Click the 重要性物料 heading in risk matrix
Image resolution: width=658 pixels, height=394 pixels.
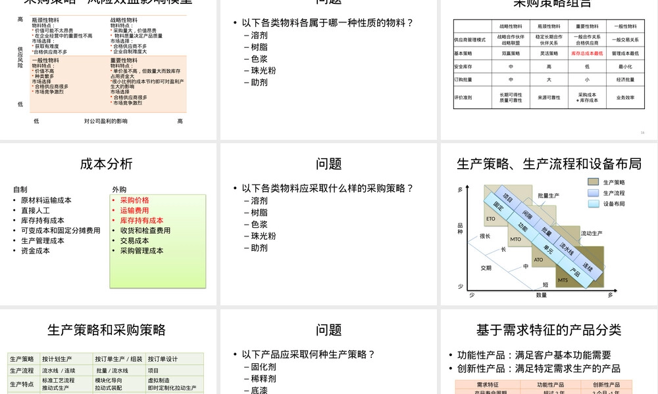pyautogui.click(x=124, y=60)
